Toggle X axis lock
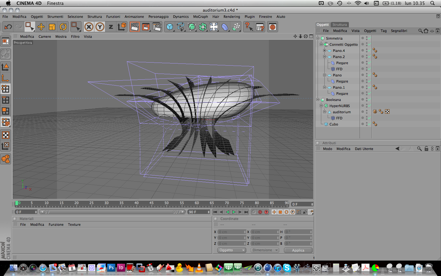The image size is (441, 276). coord(89,27)
